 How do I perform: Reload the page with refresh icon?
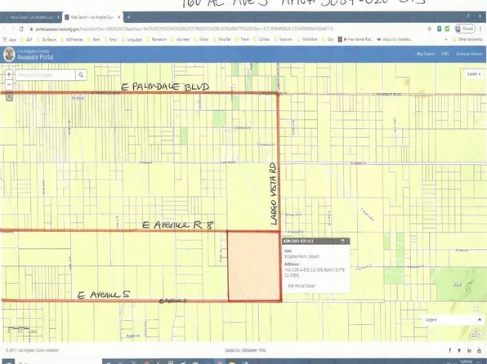(21, 29)
